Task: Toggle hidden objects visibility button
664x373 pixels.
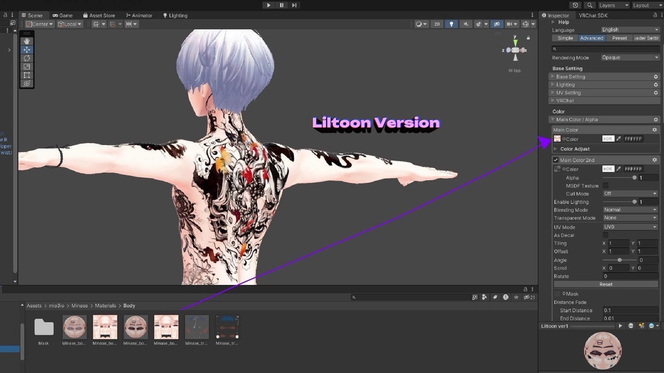Action: (497, 24)
